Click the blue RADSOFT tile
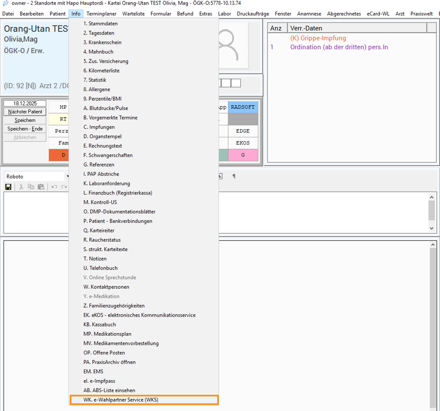The image size is (440, 411). click(x=243, y=107)
